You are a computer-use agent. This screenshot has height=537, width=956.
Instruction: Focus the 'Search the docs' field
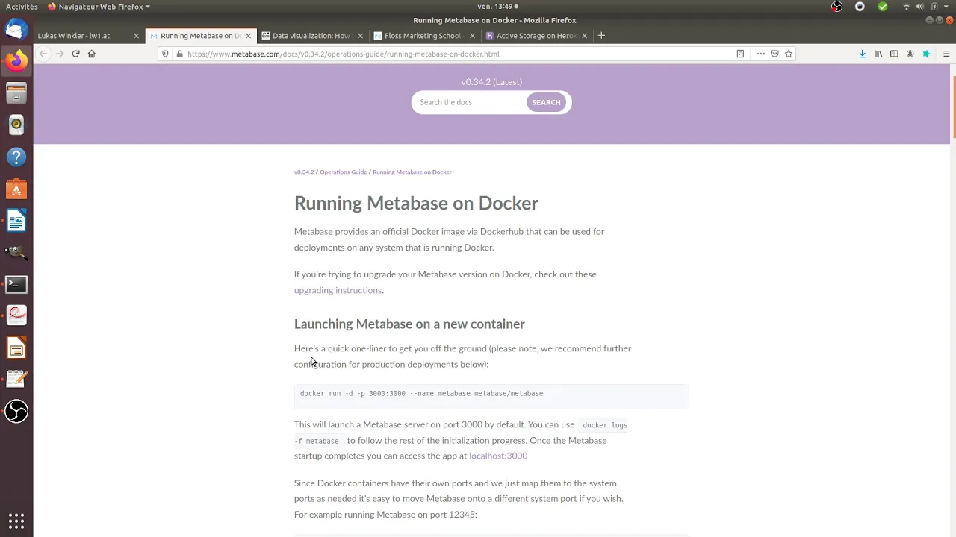point(469,102)
